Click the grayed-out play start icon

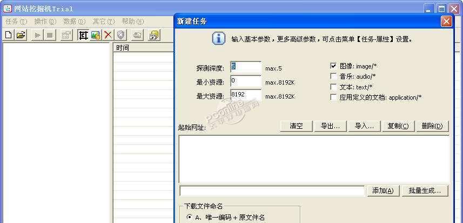point(37,36)
